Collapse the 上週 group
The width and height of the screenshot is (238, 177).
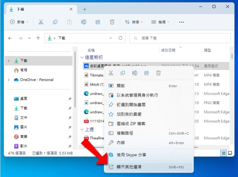(x=82, y=129)
